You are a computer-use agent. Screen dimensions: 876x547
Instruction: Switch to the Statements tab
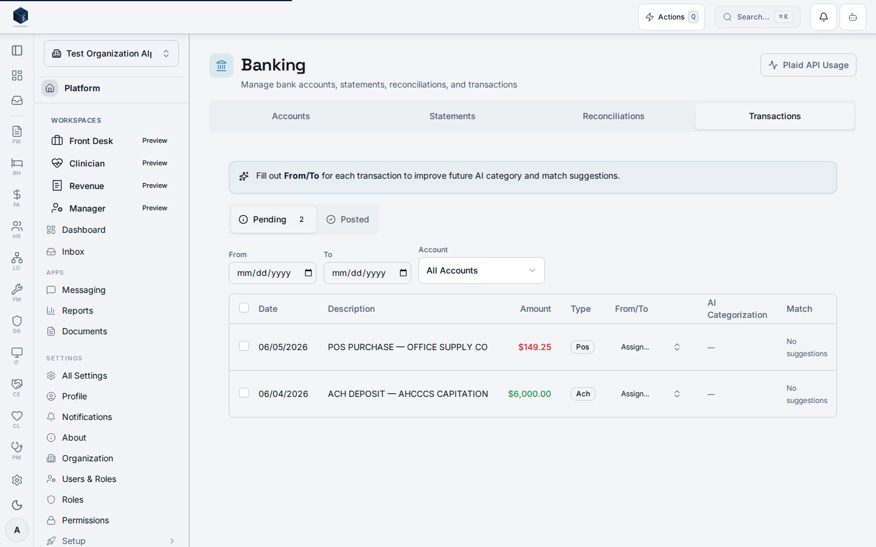coord(452,116)
